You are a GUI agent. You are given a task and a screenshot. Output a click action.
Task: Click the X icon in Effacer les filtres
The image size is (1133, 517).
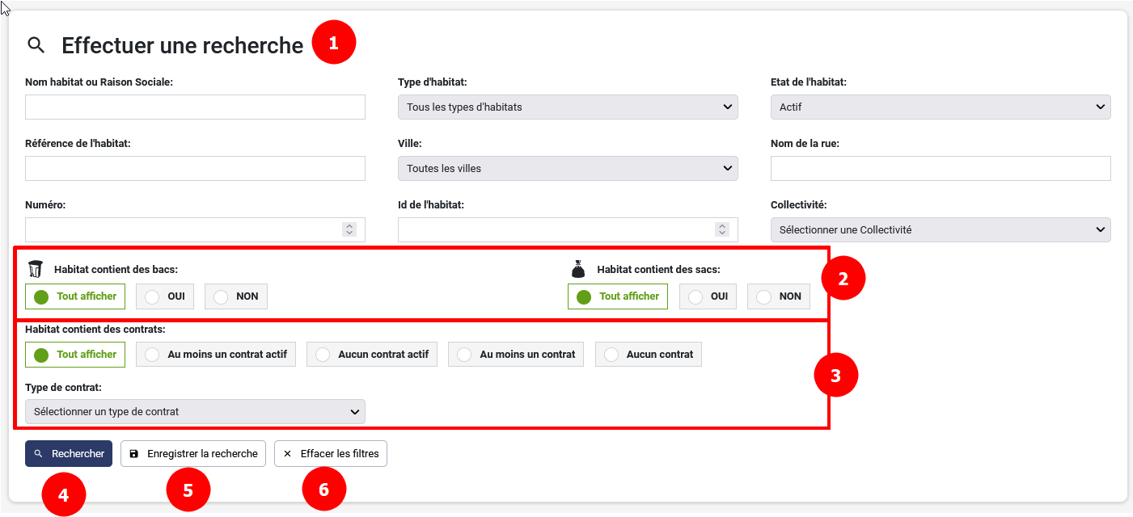pos(287,454)
